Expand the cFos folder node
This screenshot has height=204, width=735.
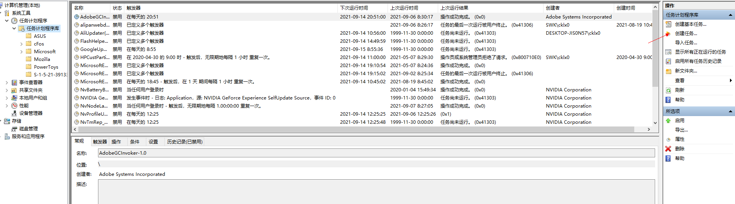pyautogui.click(x=22, y=44)
